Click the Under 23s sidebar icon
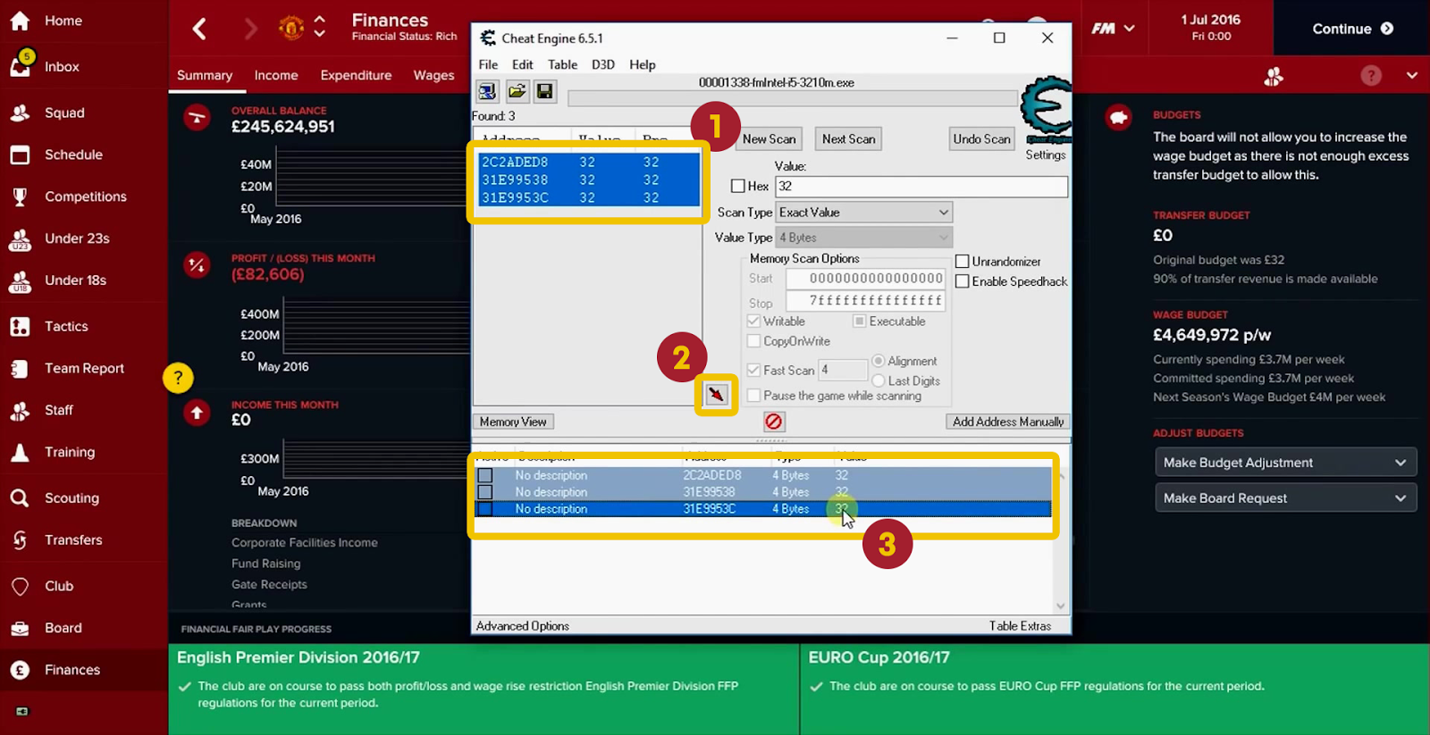The height and width of the screenshot is (735, 1430). tap(20, 238)
